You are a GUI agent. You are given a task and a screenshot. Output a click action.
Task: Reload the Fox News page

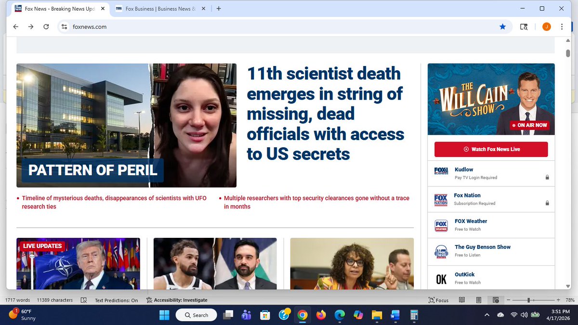46,27
